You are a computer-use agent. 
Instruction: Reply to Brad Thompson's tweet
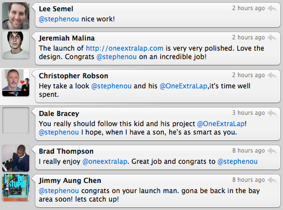(x=272, y=151)
